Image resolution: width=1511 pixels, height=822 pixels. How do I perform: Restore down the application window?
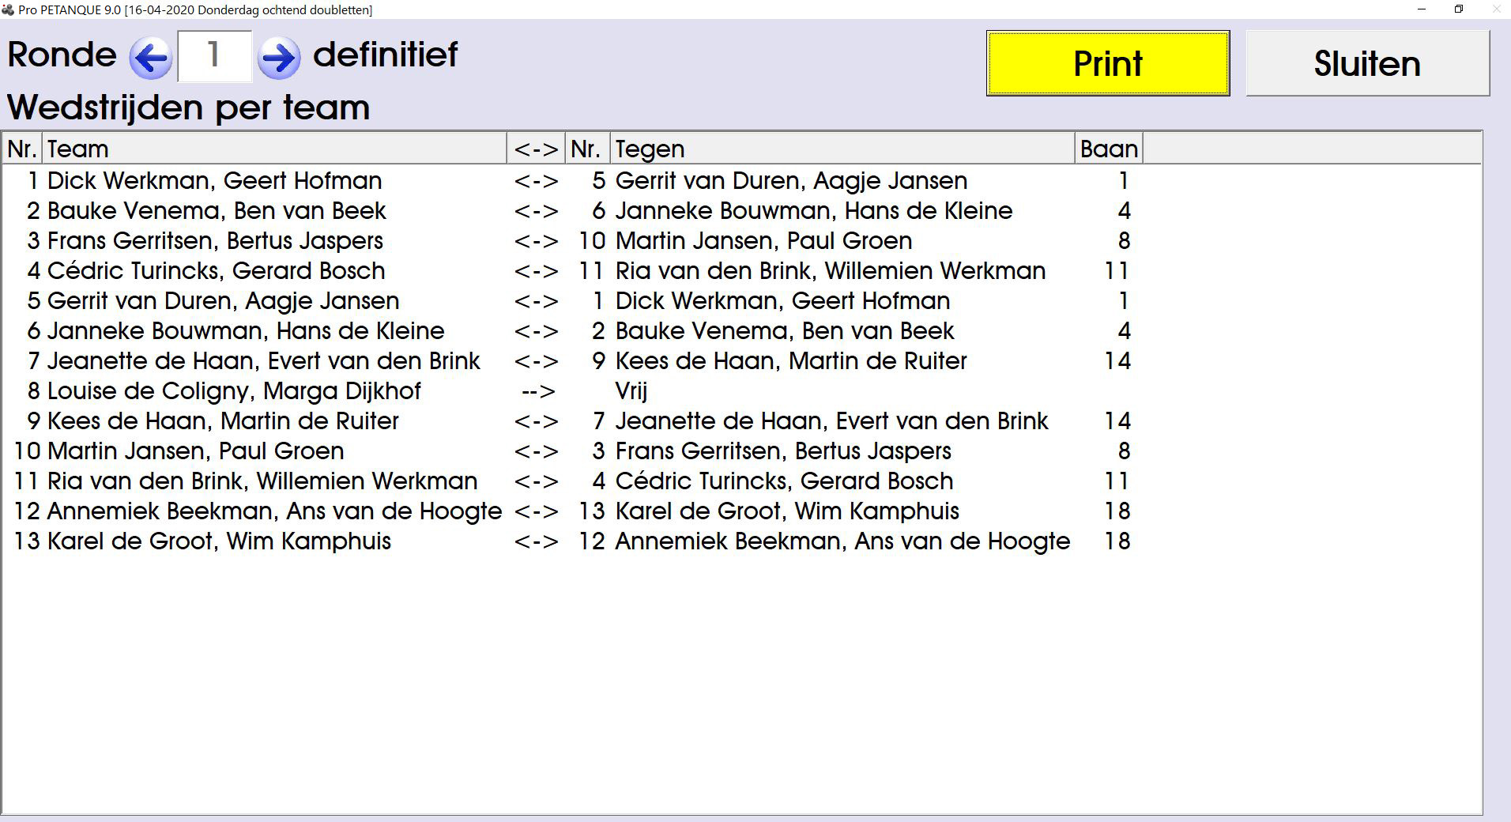click(x=1459, y=9)
